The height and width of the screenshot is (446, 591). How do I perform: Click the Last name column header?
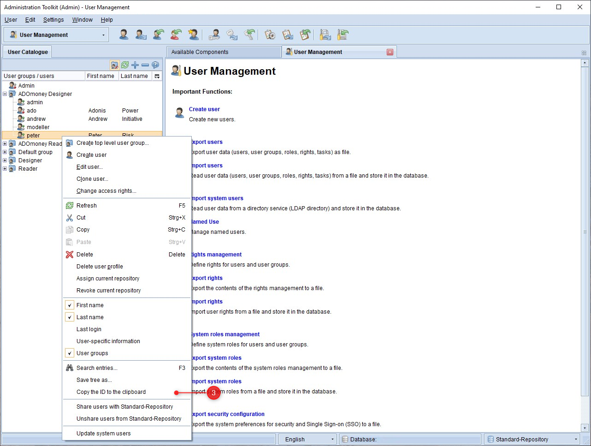pyautogui.click(x=134, y=76)
